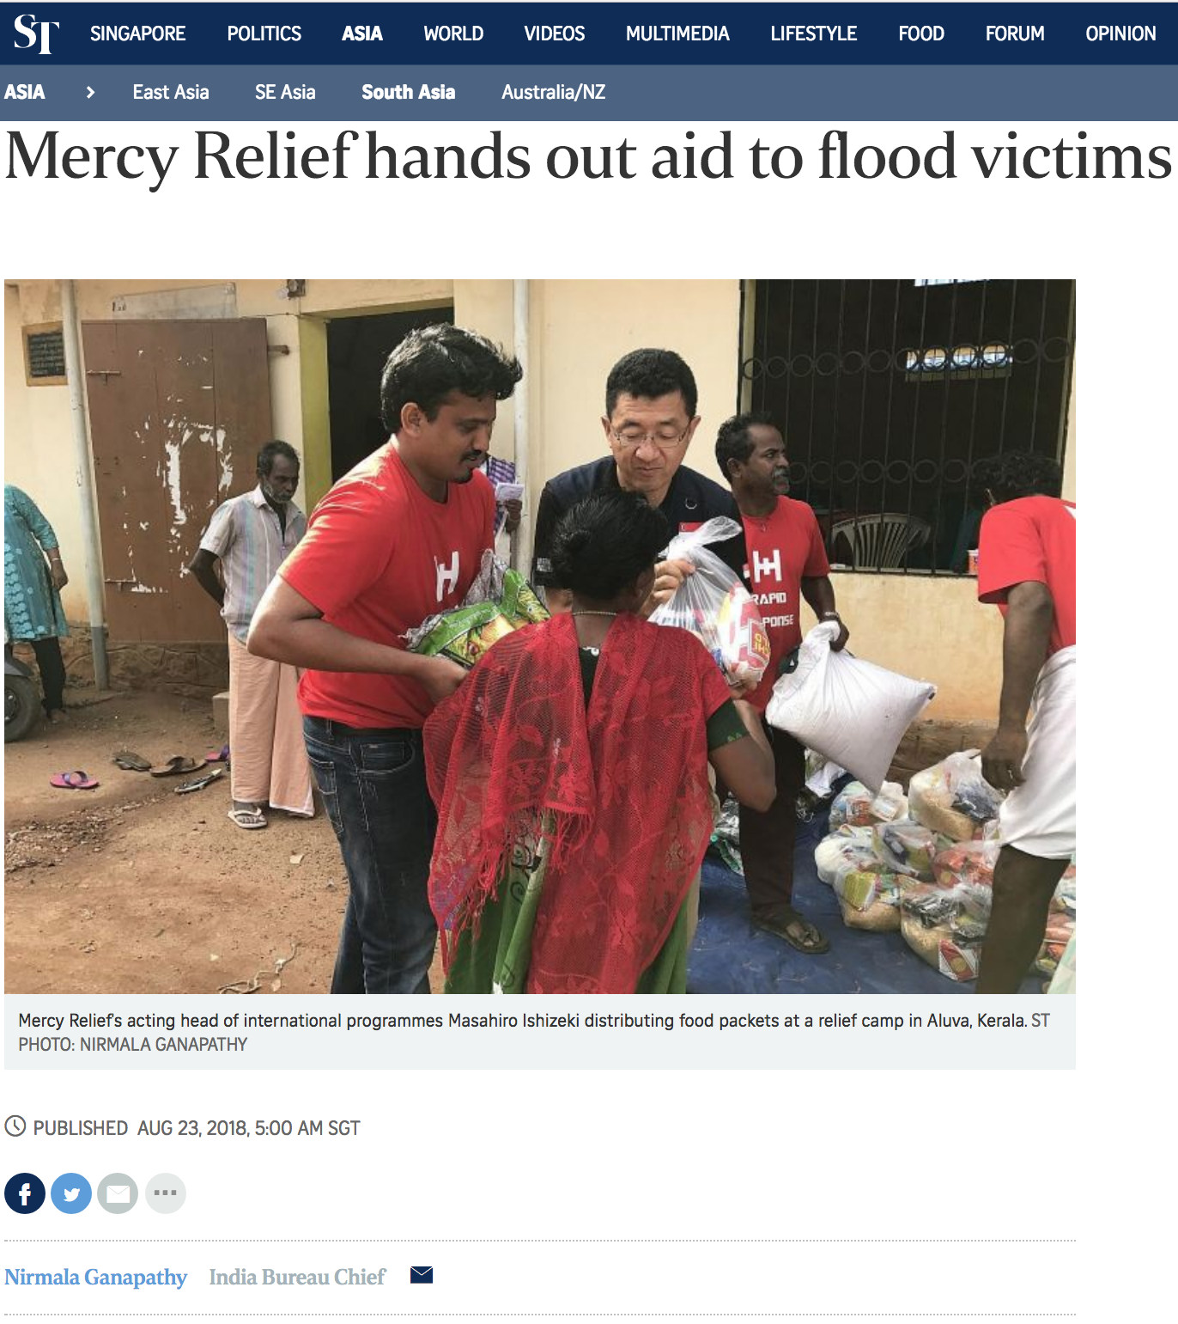Share article via email icon
The image size is (1178, 1324).
pos(118,1193)
